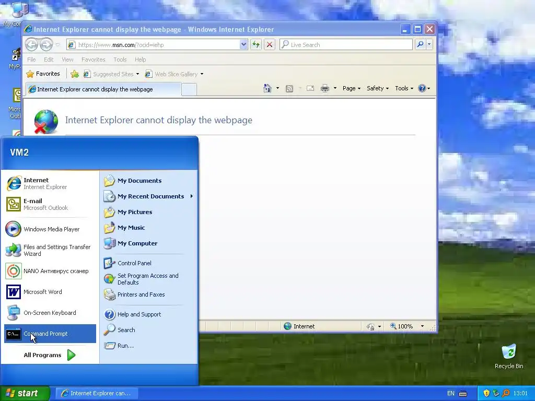This screenshot has height=401, width=535.
Task: Open E-mail Microsoft Outlook entry
Action: [x=50, y=204]
